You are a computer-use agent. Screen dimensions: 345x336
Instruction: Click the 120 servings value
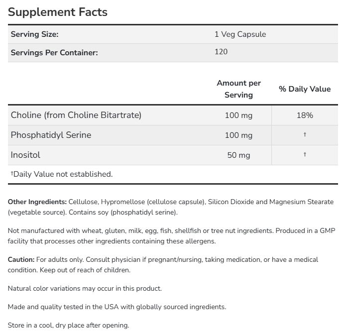[221, 52]
